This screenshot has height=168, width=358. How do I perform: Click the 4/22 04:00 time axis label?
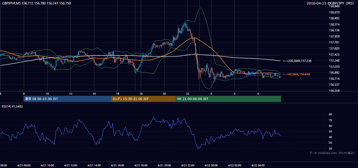pos(258,165)
